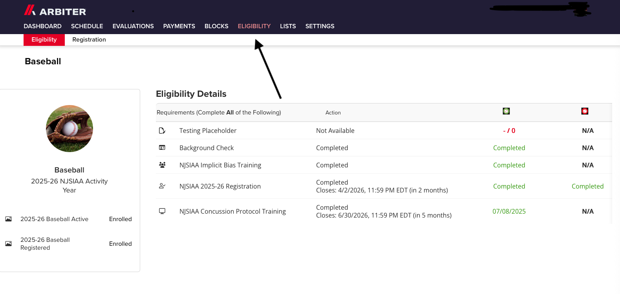Click the '2025-26 NJSIAA Activity Year' label

[x=69, y=185]
